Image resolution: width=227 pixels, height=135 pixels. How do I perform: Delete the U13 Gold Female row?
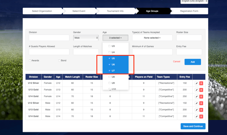[201, 90]
